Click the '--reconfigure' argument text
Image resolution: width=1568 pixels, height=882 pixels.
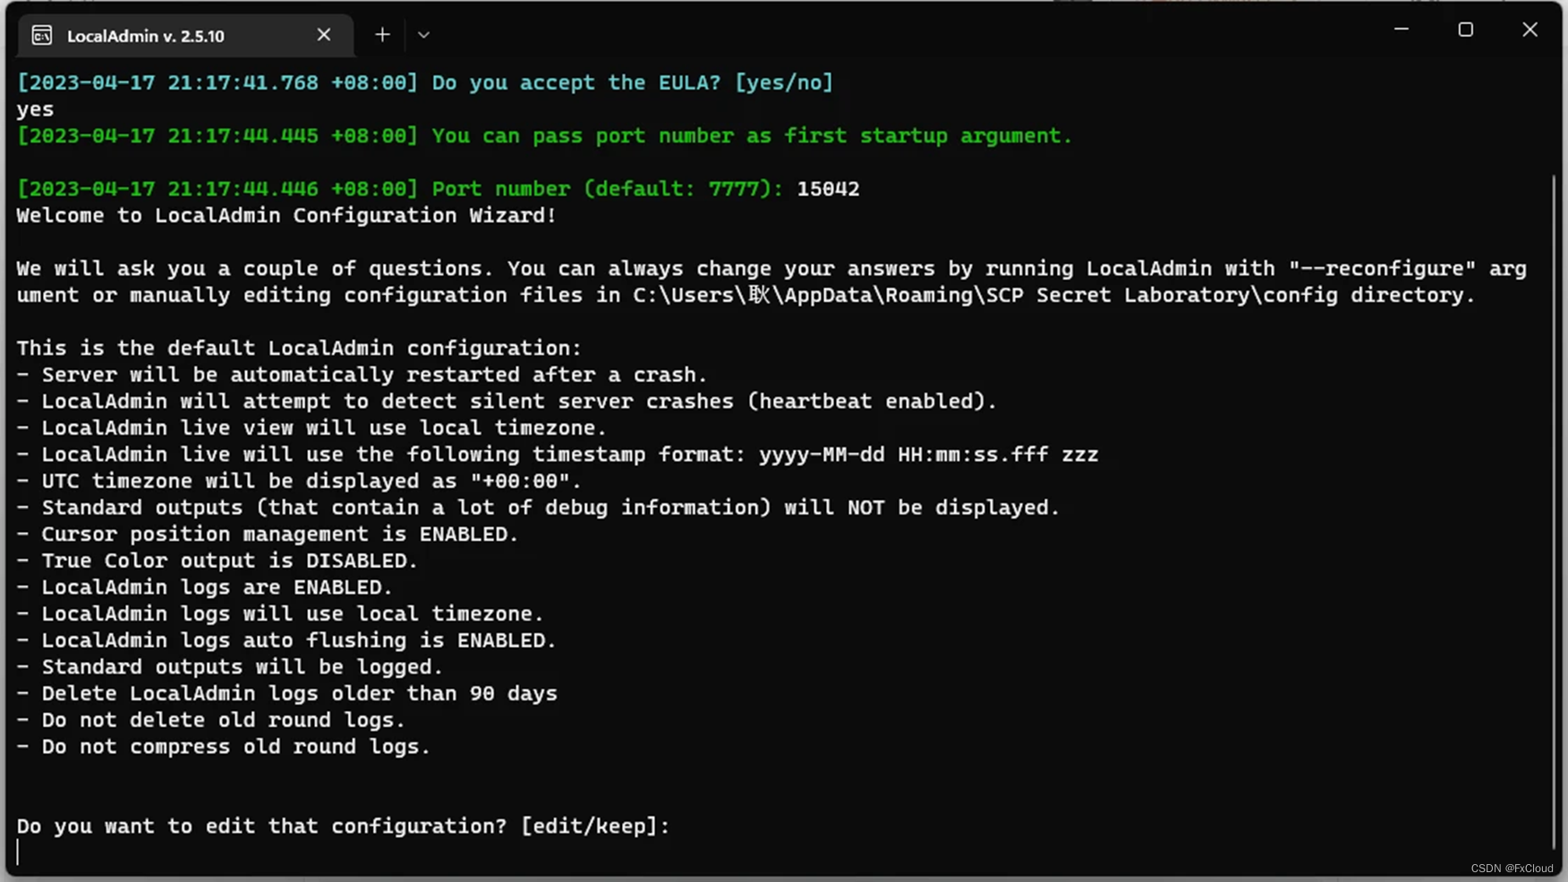[1381, 268]
